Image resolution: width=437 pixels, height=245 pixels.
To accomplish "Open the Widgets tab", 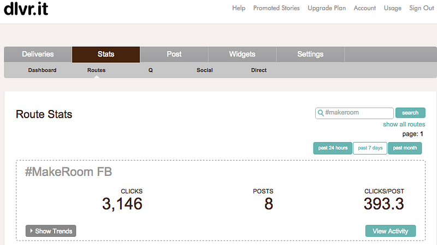I will 242,54.
